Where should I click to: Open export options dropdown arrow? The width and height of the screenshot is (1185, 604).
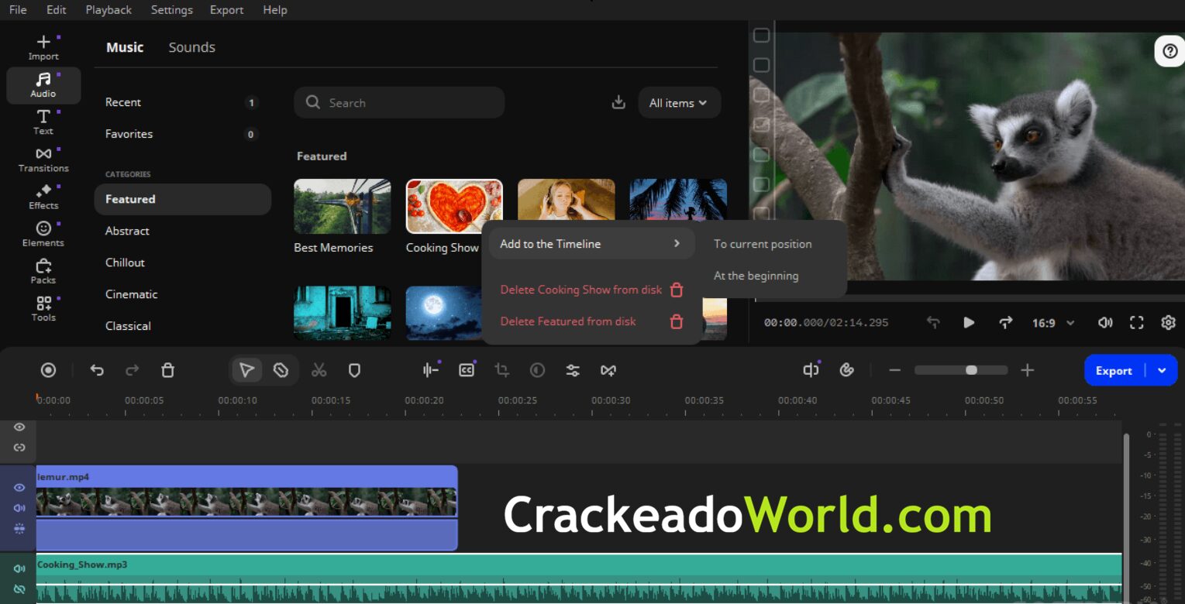[1163, 370]
